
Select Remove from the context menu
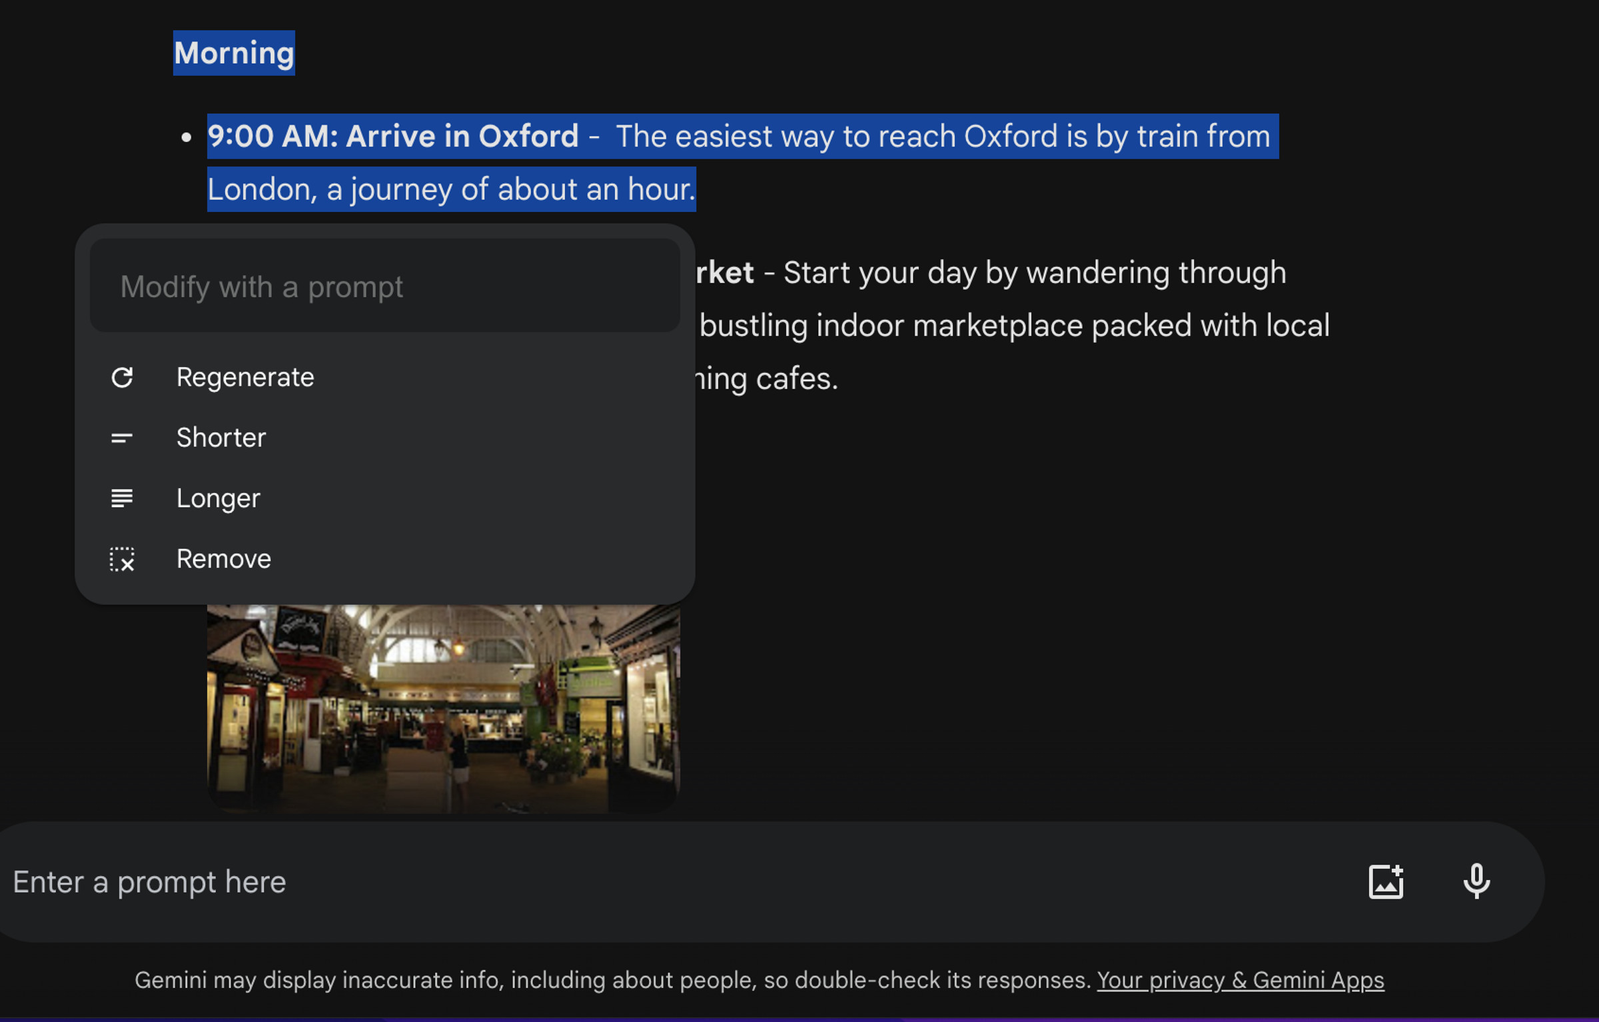pos(223,558)
